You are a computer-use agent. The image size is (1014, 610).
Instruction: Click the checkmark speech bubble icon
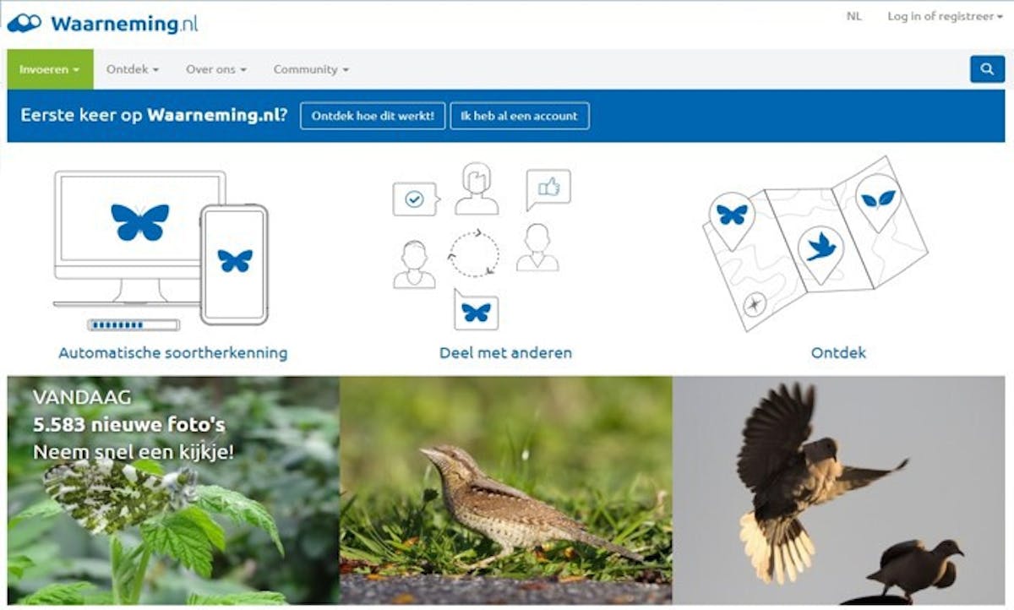point(415,199)
